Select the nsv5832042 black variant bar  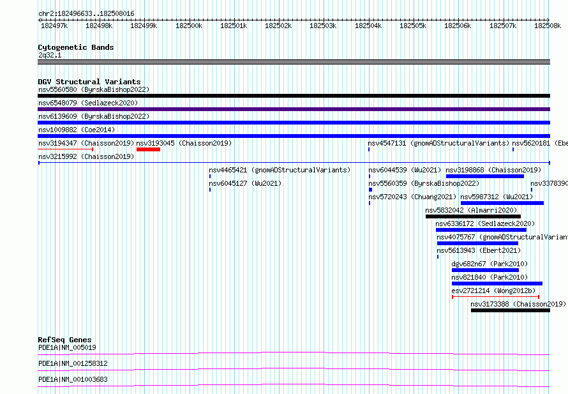(473, 216)
